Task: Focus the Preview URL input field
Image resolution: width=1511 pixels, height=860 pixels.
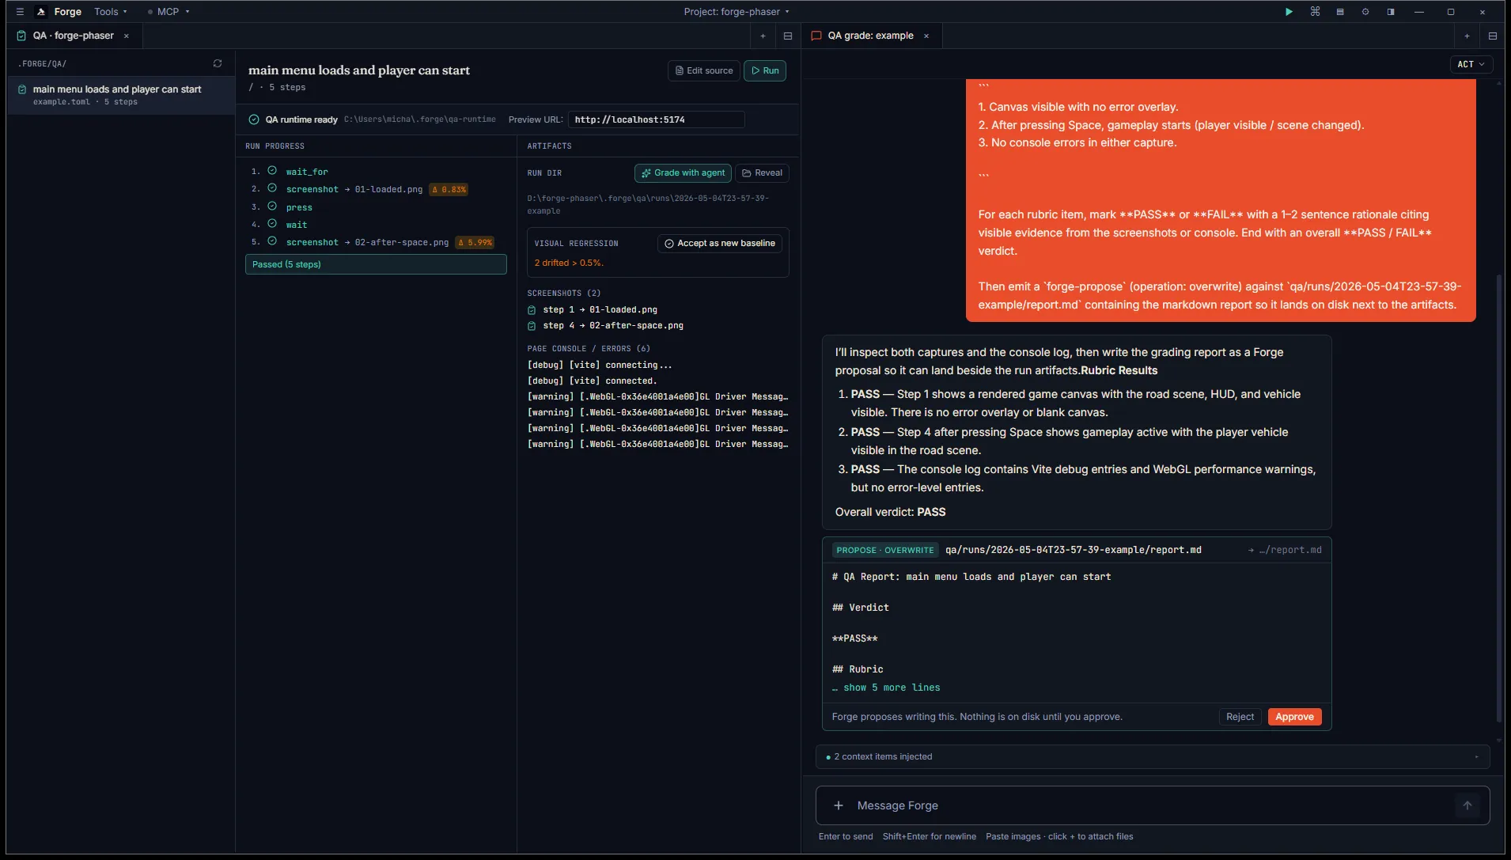Action: 656,119
